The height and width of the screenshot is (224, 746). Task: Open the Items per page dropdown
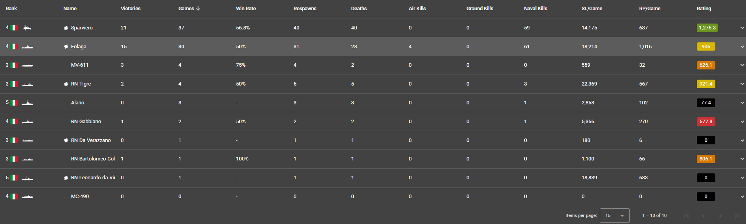point(614,216)
